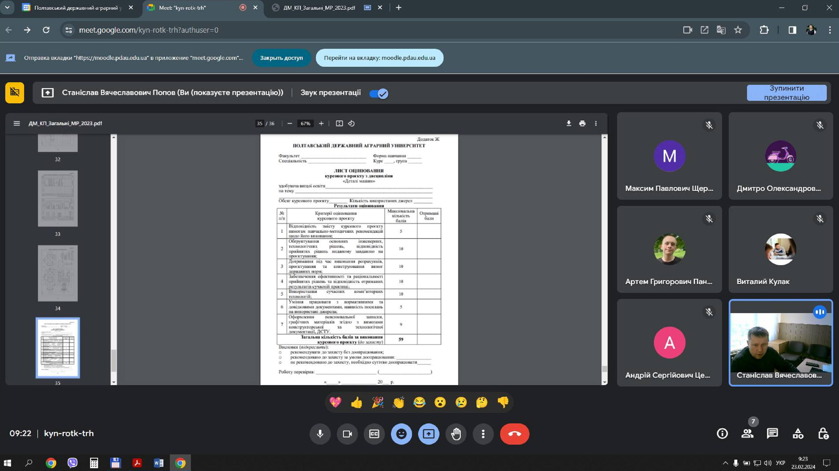This screenshot has width=839, height=471.
Task: Toggle microphone in Meet call controls
Action: tap(320, 434)
